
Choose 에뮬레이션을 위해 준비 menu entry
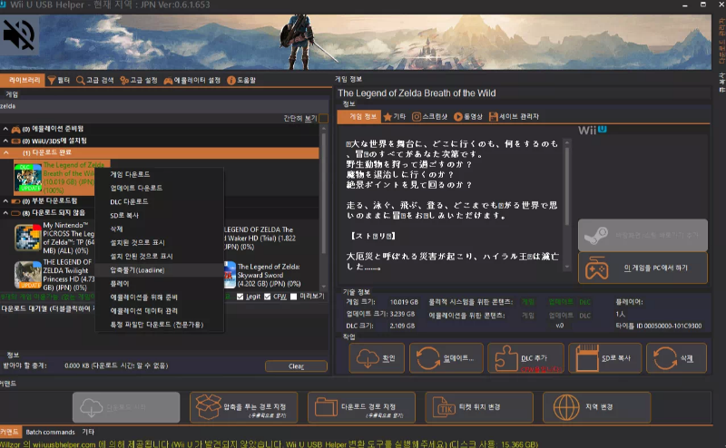point(160,297)
